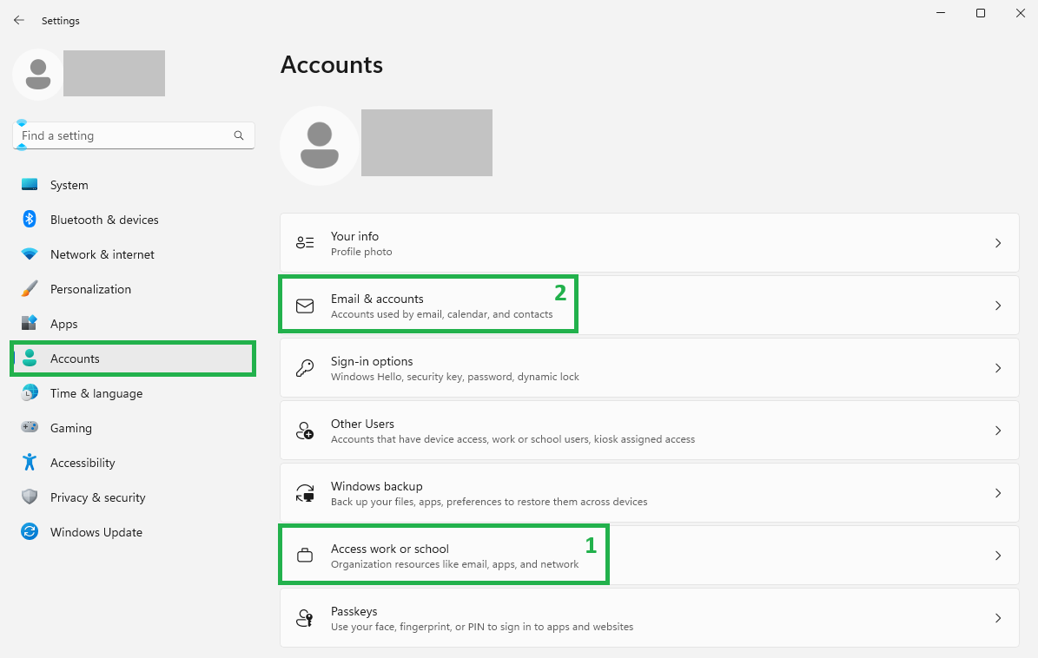Viewport: 1038px width, 658px height.
Task: Click the back arrow in Settings
Action: coord(18,21)
